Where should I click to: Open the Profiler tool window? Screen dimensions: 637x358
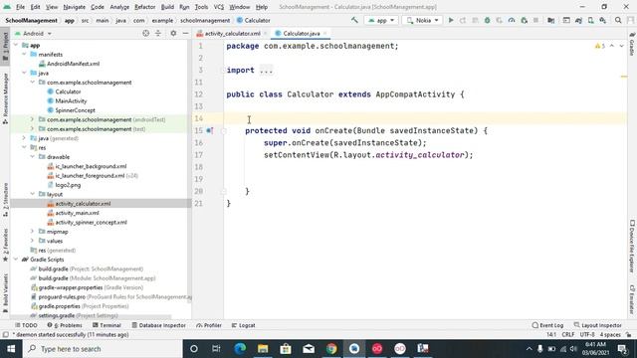[209, 325]
